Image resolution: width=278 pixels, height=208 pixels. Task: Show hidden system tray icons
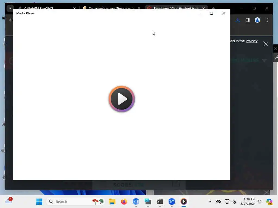(x=210, y=201)
